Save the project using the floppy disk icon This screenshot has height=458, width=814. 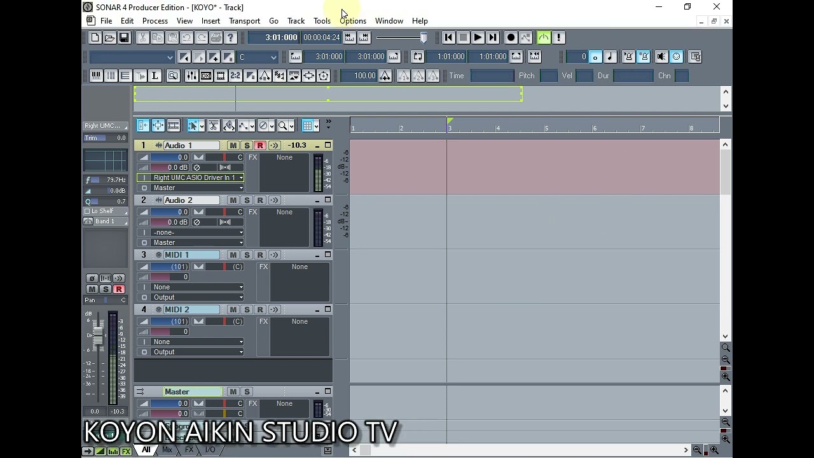click(x=124, y=38)
